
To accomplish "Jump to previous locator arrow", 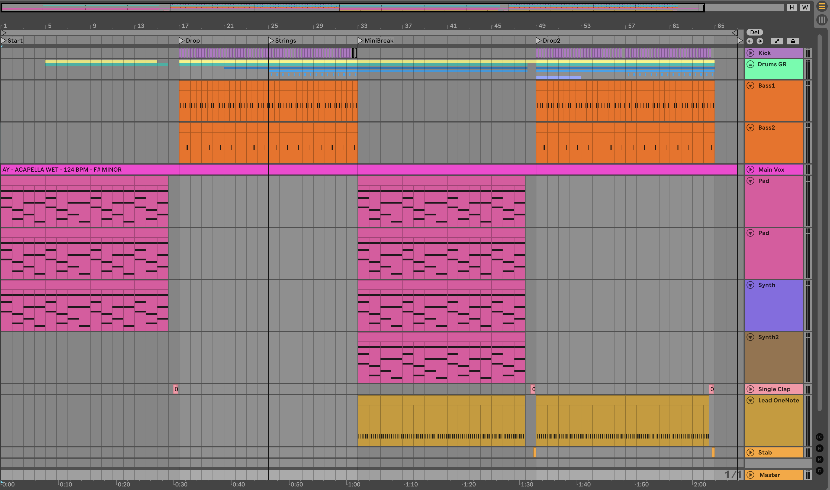I will click(750, 41).
